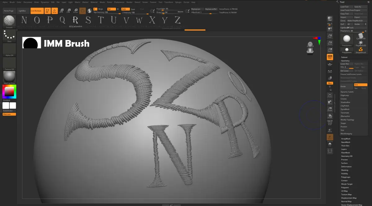Screen dimensions: 372x206
Task: Adjust the Draw Size slider
Action: coord(170,12)
